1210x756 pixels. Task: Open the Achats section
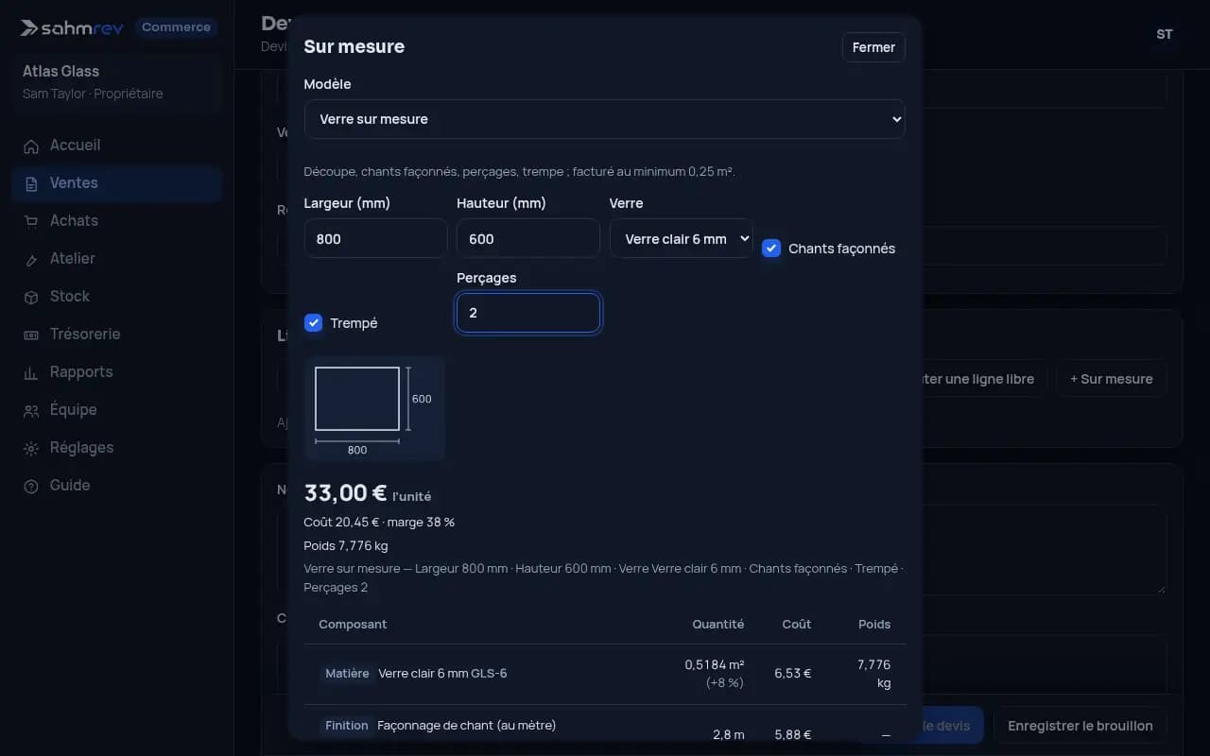click(x=117, y=221)
